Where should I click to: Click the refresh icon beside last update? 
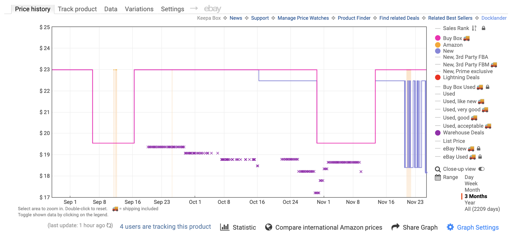110,225
